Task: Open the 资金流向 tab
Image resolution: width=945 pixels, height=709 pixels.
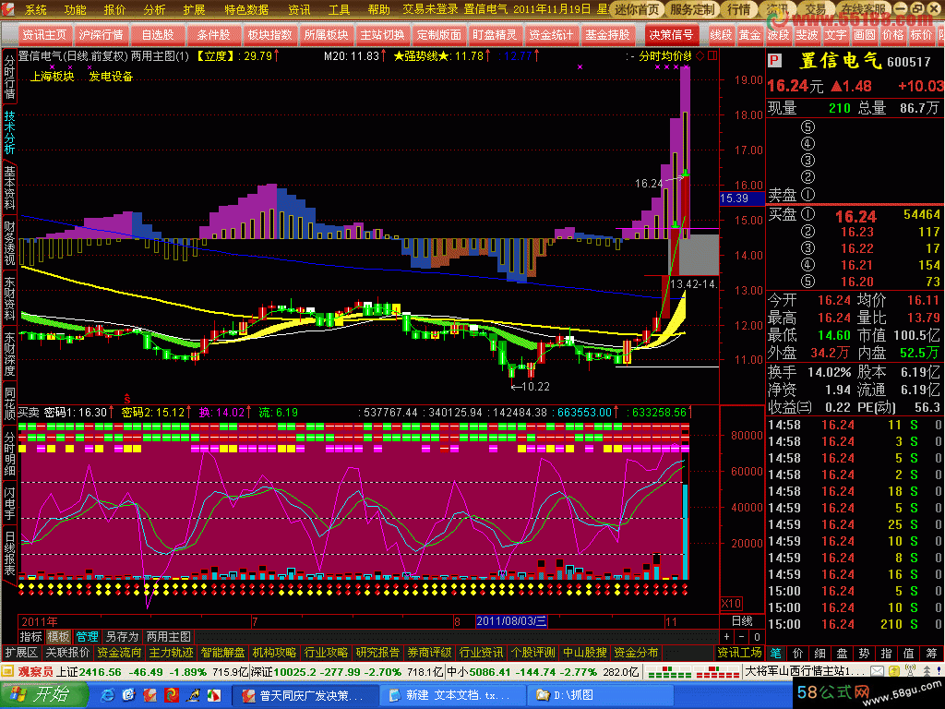Action: (119, 653)
